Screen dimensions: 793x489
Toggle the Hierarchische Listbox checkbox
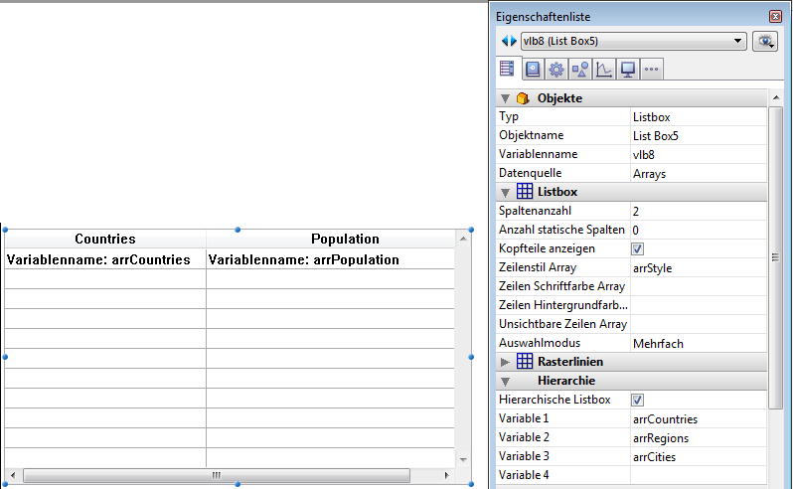pyautogui.click(x=638, y=400)
